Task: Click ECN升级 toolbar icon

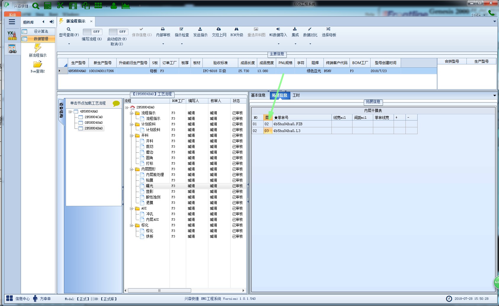Action: pos(236,29)
